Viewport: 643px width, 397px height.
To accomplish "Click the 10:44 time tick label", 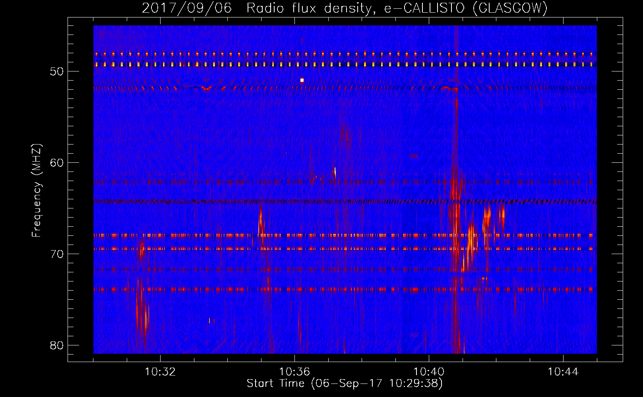I will [563, 372].
